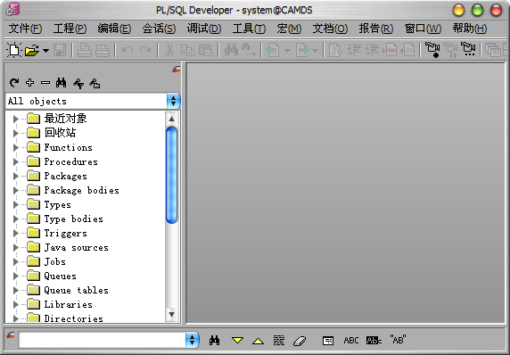Toggle the "AB" exact phrase search option
This screenshot has width=510, height=355.
[x=398, y=340]
